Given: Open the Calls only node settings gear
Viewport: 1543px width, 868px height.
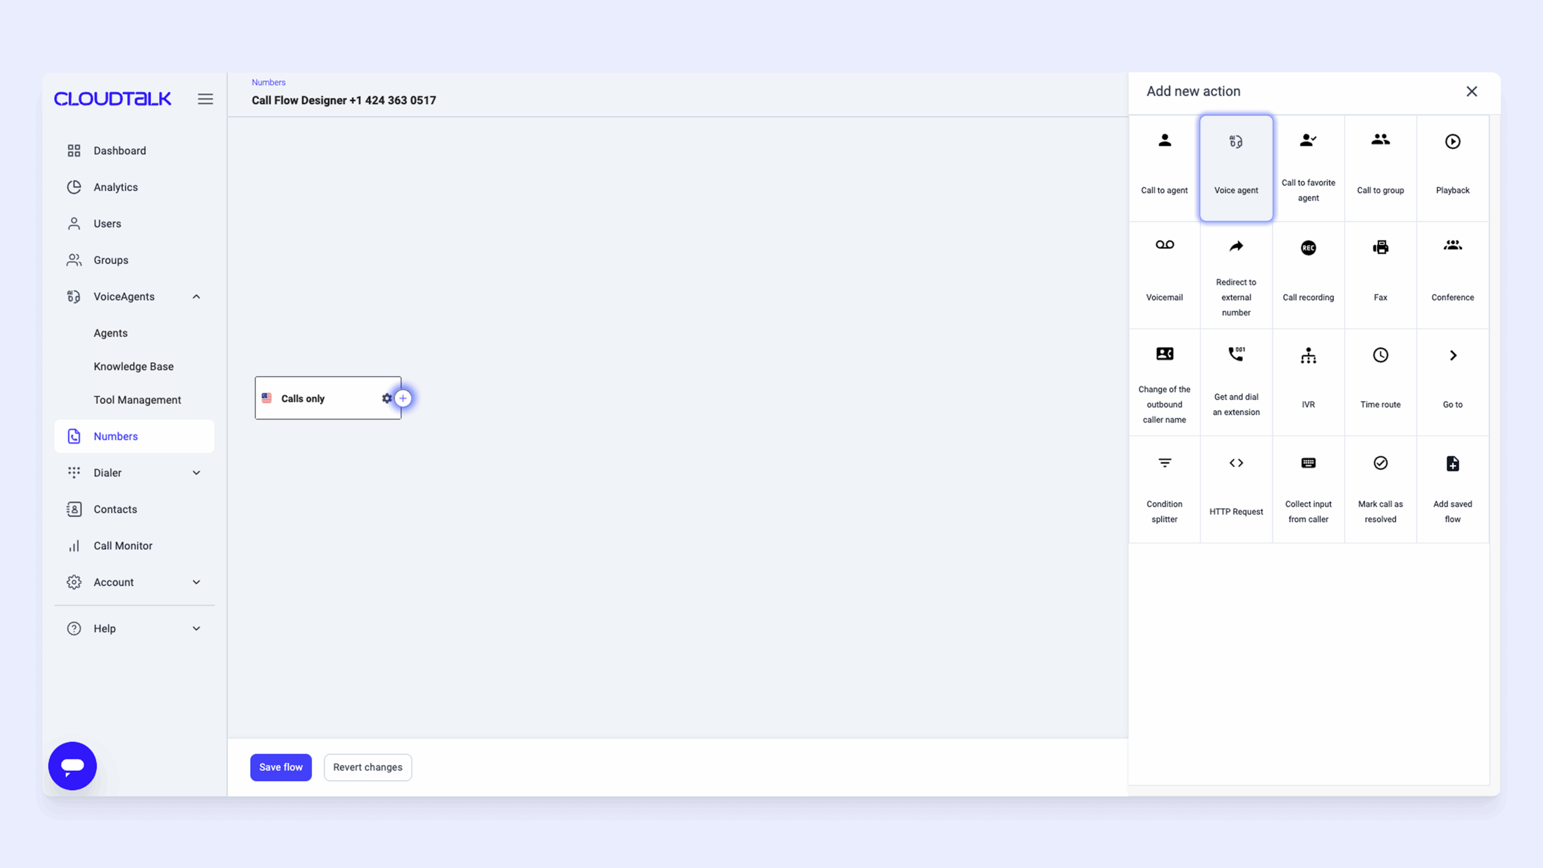Looking at the screenshot, I should coord(386,398).
